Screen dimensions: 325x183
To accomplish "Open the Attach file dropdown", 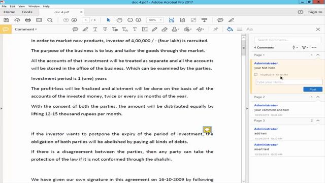I will pos(187,29).
